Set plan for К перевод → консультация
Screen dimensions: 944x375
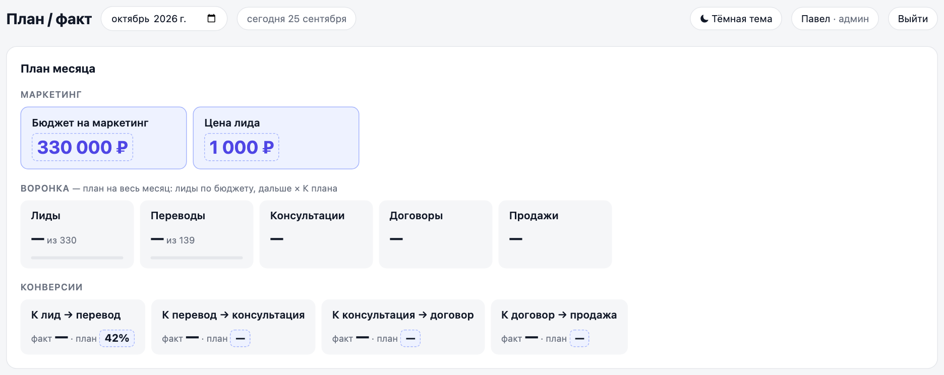pyautogui.click(x=240, y=338)
